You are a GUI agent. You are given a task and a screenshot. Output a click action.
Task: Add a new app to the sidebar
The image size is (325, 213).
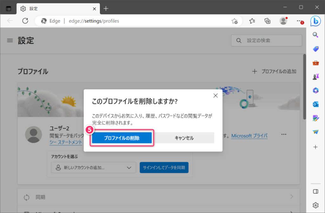tap(315, 147)
